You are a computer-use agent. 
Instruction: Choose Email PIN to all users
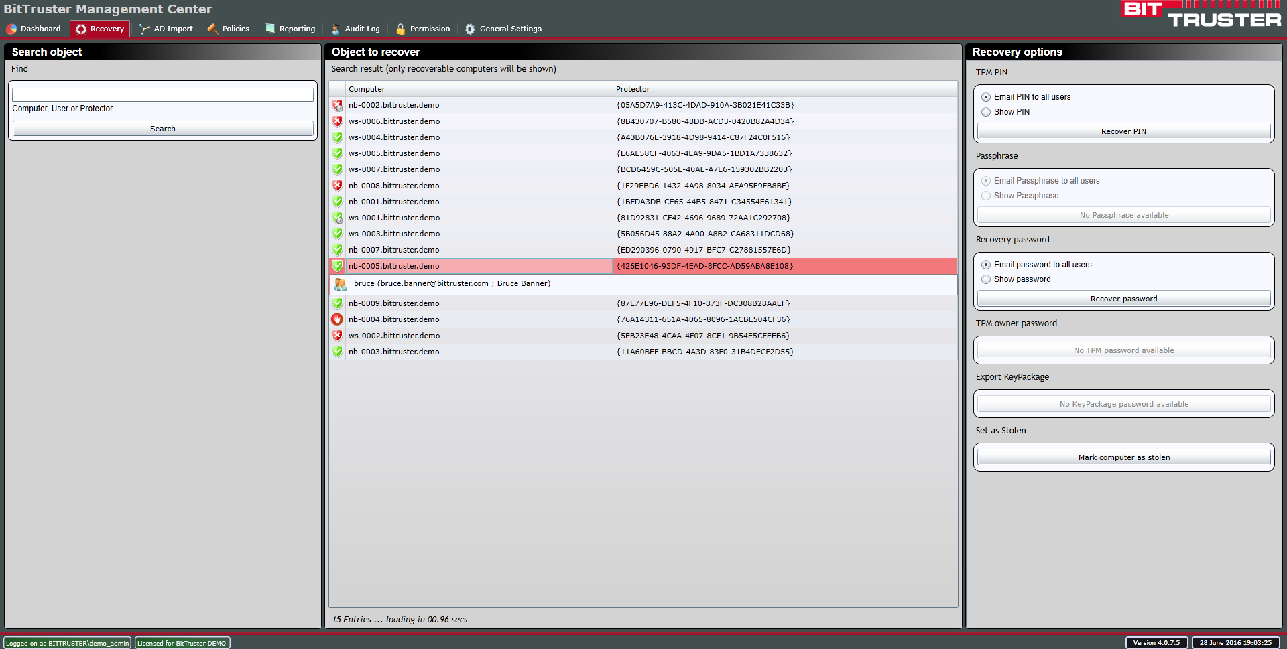pyautogui.click(x=986, y=97)
